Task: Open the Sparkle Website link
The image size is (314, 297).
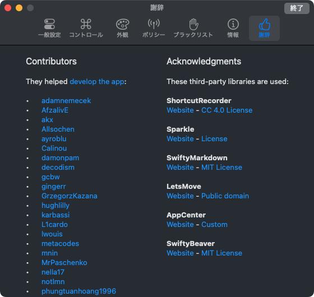Action: pos(180,139)
